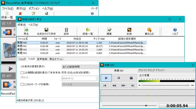This screenshot has width=196, height=109.
Task: Open the ヘルプ icon in search window toolbar
Action: click(x=175, y=30)
